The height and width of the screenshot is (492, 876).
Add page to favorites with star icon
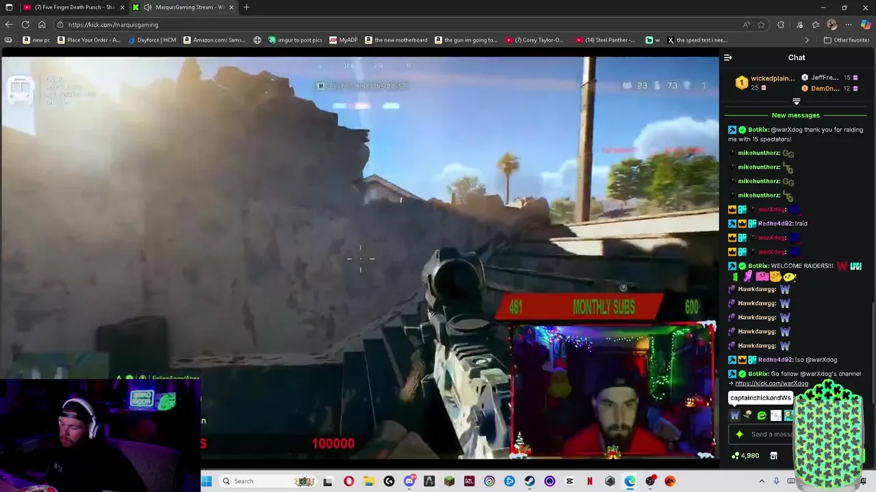pos(761,25)
